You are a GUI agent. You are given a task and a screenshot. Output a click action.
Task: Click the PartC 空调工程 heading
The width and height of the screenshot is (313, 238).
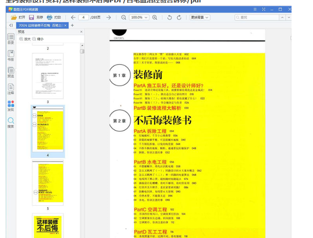151,209
